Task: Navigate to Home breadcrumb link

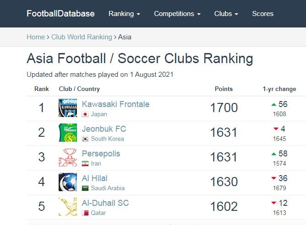Action: pyautogui.click(x=36, y=37)
